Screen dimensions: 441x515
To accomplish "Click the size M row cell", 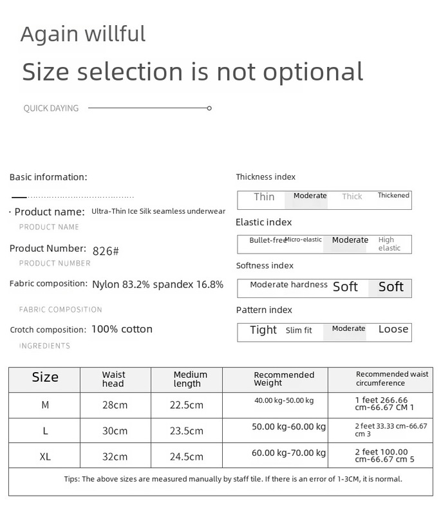I will tap(45, 405).
